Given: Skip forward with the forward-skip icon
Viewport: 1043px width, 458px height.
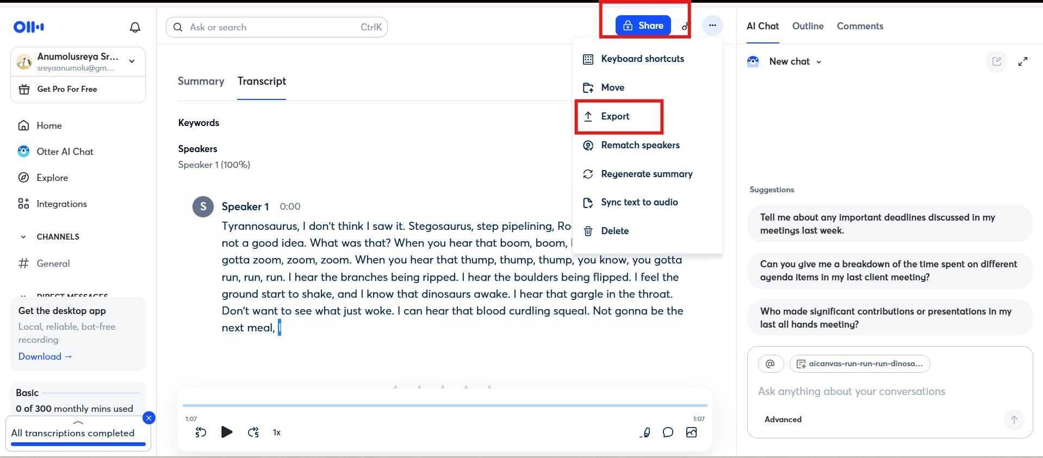Looking at the screenshot, I should (x=253, y=432).
